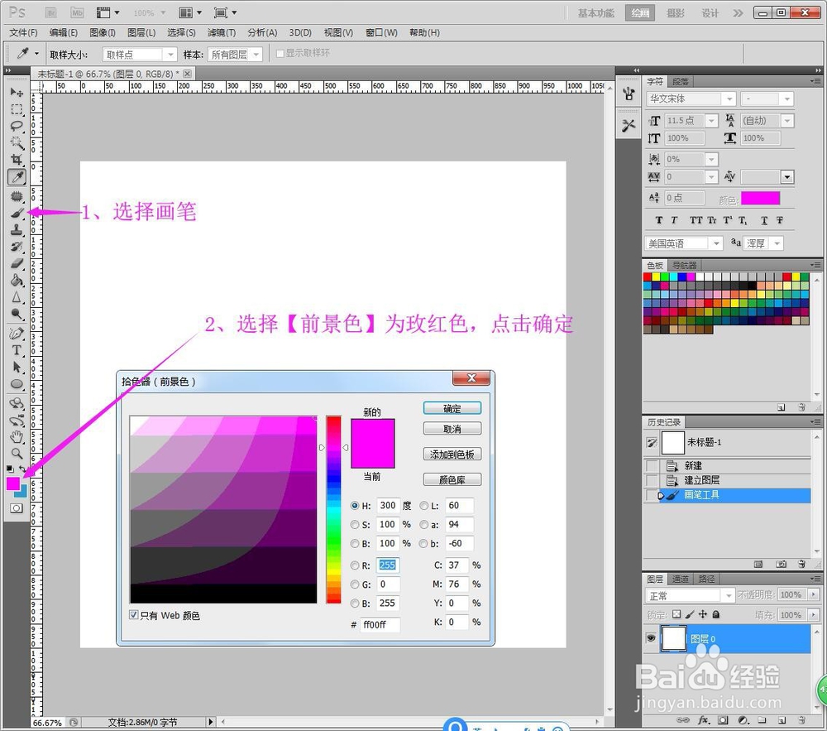Open the 滤镜(T) menu
827x731 pixels.
[222, 33]
